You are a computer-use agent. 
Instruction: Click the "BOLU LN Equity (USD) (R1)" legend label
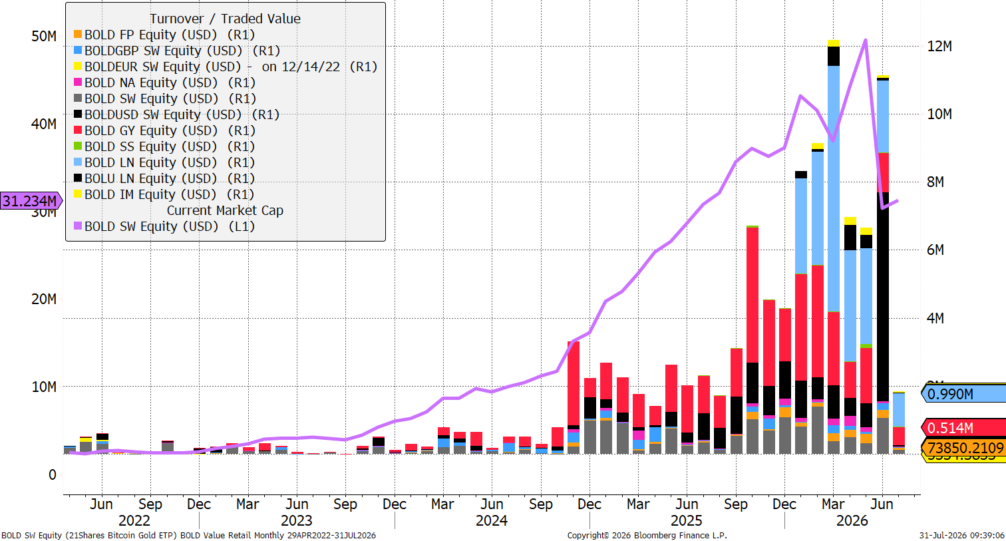pos(170,178)
